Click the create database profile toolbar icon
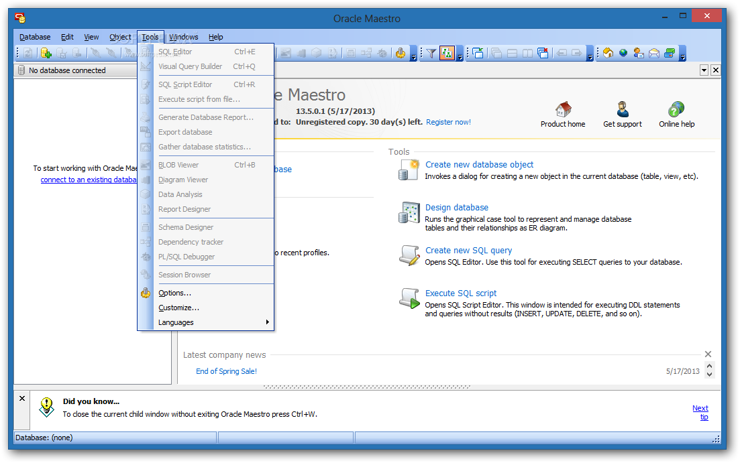Image resolution: width=740 pixels, height=463 pixels. click(x=46, y=54)
